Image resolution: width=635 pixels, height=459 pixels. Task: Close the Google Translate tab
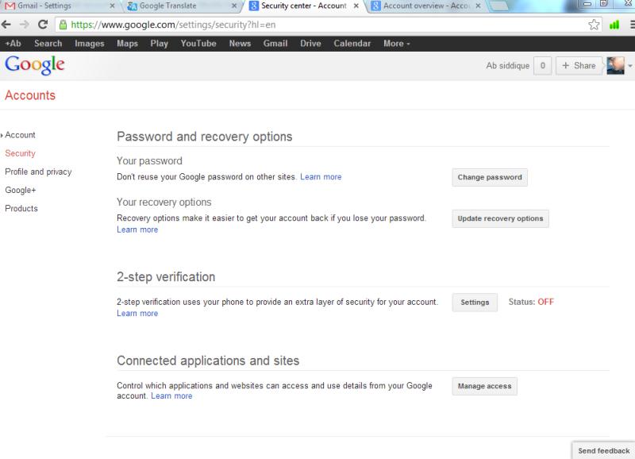(x=234, y=6)
